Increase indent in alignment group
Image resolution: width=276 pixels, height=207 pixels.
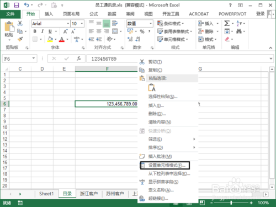pyautogui.click(x=99, y=39)
